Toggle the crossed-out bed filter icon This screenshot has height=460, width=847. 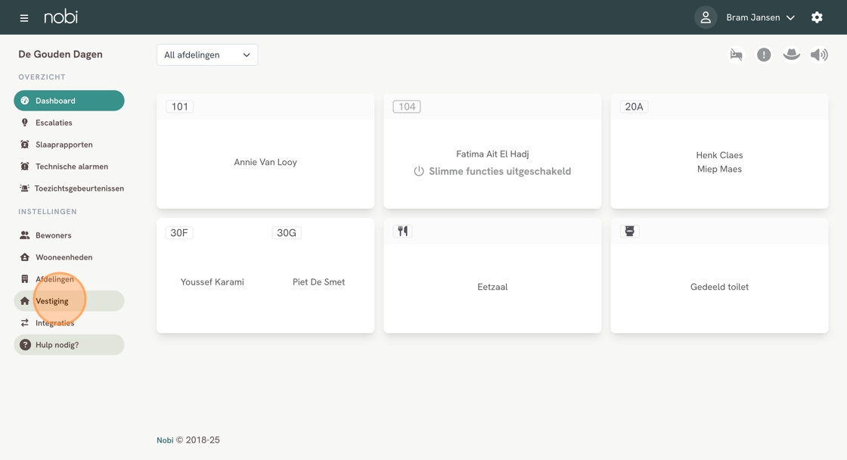(736, 54)
